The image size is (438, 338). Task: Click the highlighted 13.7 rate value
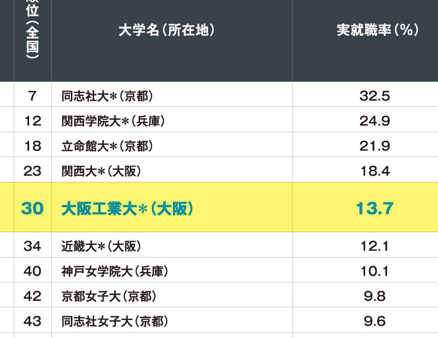[375, 208]
